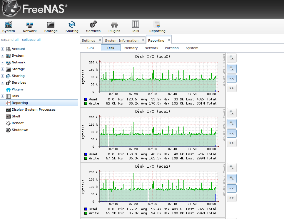Select the Partition reporting tab
Image resolution: width=284 pixels, height=219 pixels.
pyautogui.click(x=172, y=48)
